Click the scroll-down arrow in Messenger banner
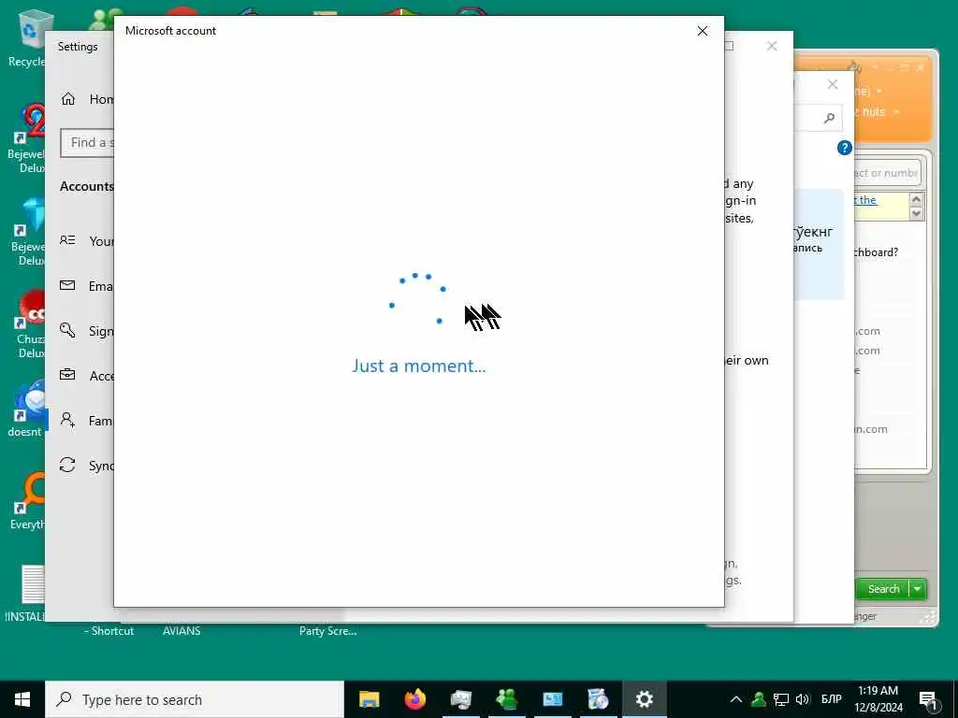Screen dimensions: 958x718 pyautogui.click(x=916, y=213)
